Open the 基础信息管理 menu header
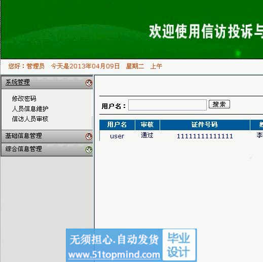The width and height of the screenshot is (263, 262). click(x=23, y=136)
